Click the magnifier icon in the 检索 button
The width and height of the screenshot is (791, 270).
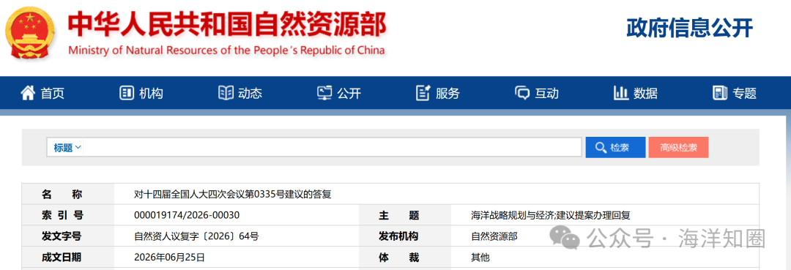[601, 148]
